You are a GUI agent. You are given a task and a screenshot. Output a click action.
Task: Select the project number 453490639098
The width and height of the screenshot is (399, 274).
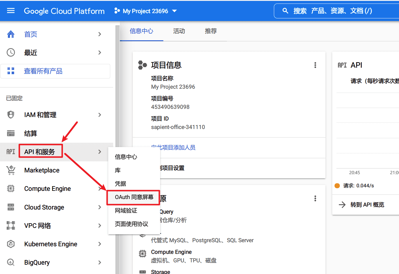(x=170, y=107)
